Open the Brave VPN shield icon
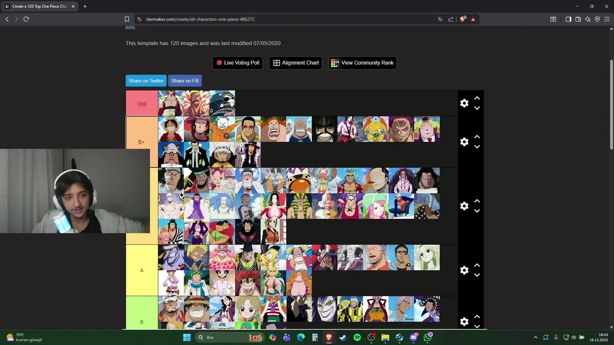The height and width of the screenshot is (345, 614). click(x=597, y=19)
